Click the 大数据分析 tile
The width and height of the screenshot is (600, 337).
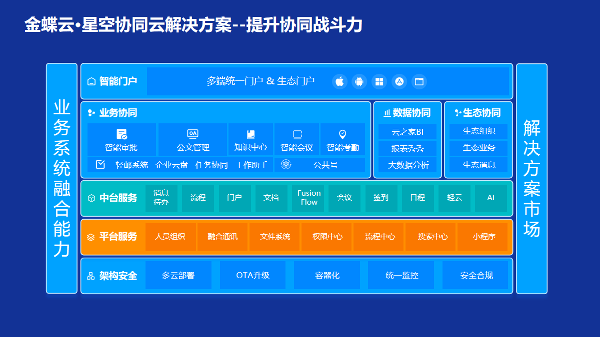click(407, 165)
